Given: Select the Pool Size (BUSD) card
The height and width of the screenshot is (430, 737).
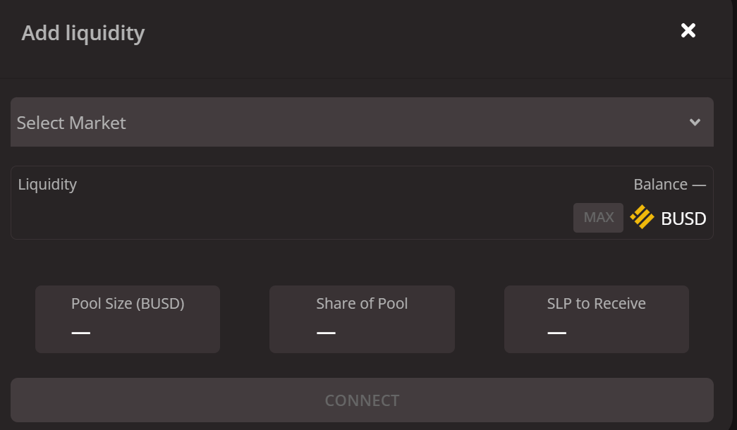Looking at the screenshot, I should [x=128, y=319].
